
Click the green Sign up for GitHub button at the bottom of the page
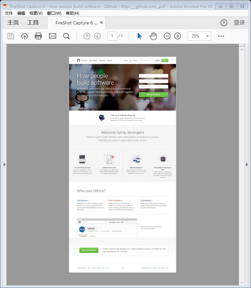click(x=89, y=250)
